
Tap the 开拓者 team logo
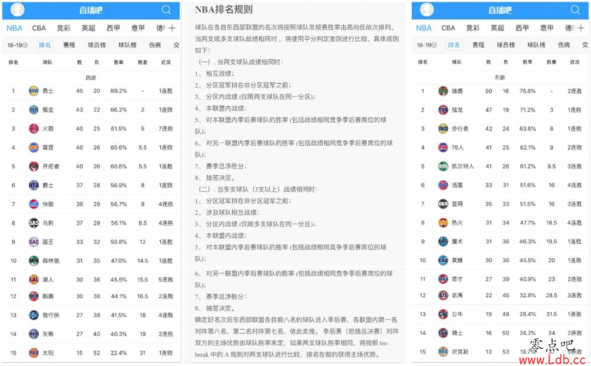point(34,166)
